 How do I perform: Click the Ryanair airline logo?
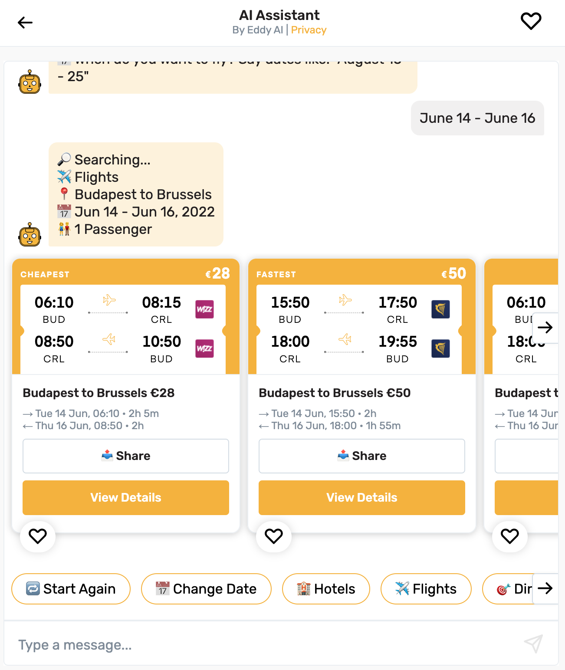(x=440, y=309)
